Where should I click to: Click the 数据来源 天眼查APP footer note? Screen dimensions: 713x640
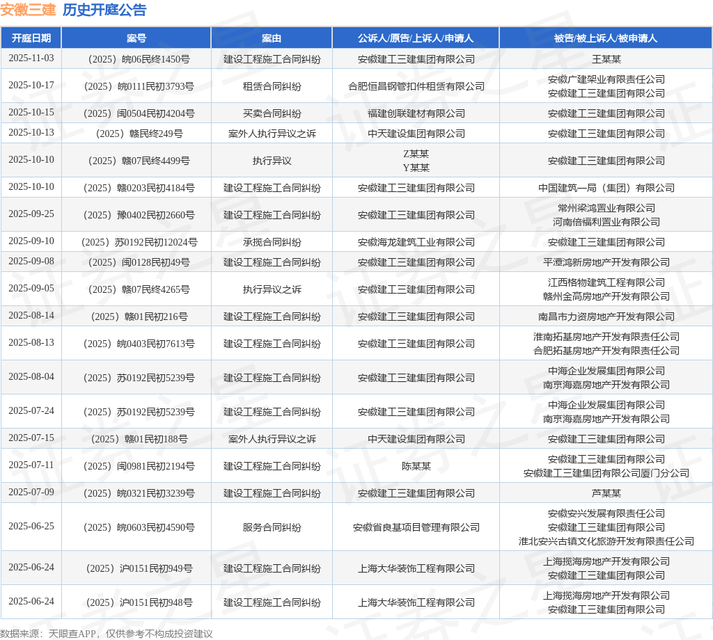click(x=107, y=634)
